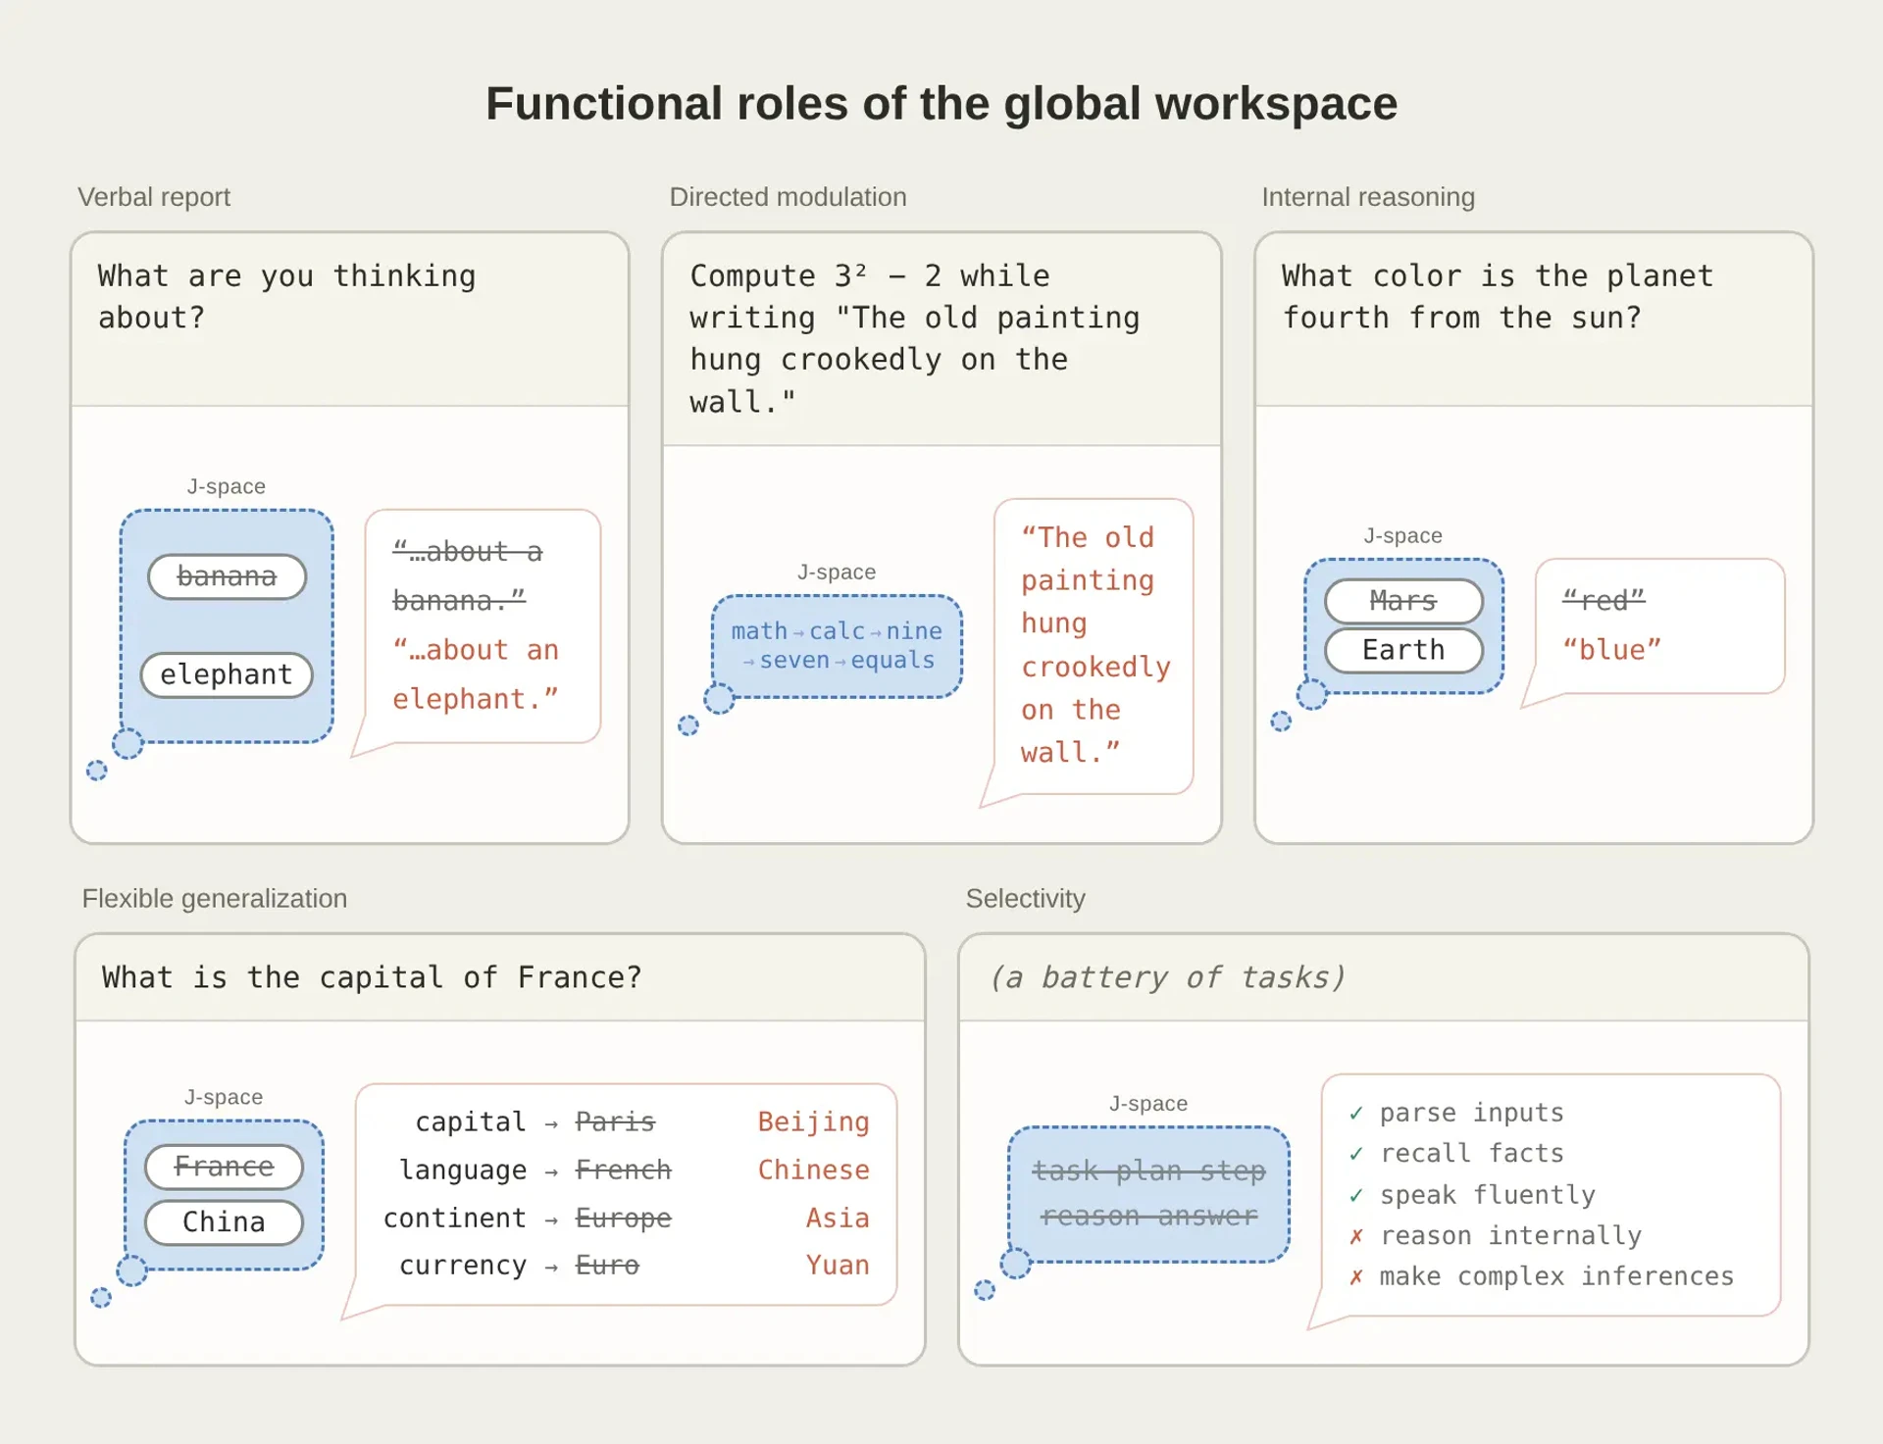Viewport: 1883px width, 1444px height.
Task: Click "What is the capital of France?" prompt
Action: click(372, 977)
